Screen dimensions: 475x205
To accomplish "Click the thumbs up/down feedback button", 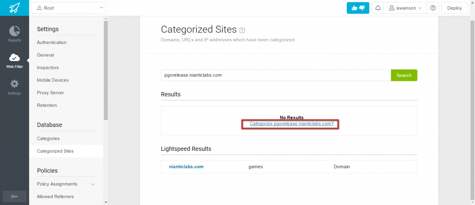I will [358, 8].
